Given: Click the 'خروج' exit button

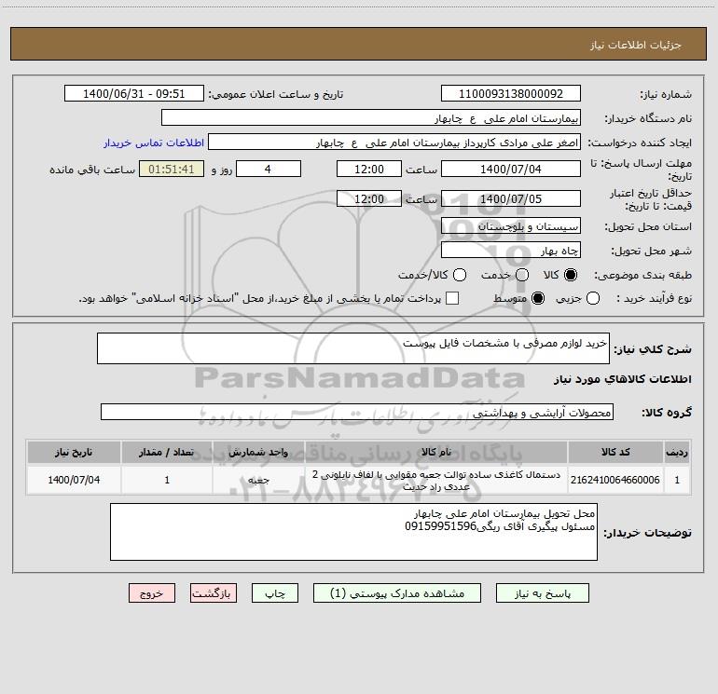Looking at the screenshot, I should pyautogui.click(x=152, y=593).
